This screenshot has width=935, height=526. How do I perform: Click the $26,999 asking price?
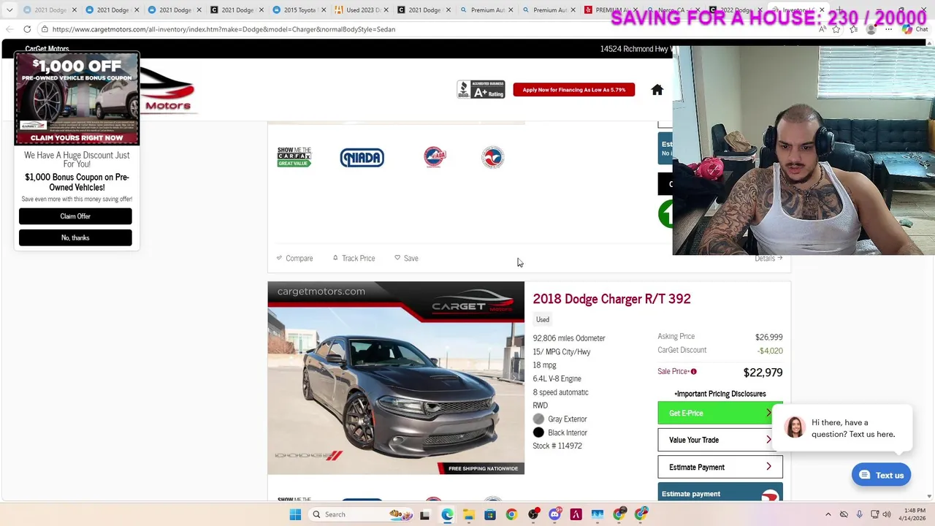[768, 338]
